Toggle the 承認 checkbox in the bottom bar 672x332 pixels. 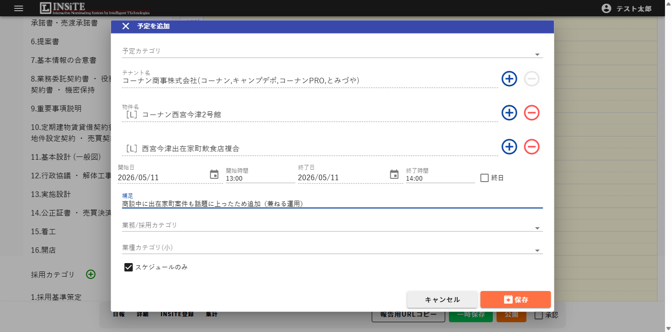coord(539,315)
